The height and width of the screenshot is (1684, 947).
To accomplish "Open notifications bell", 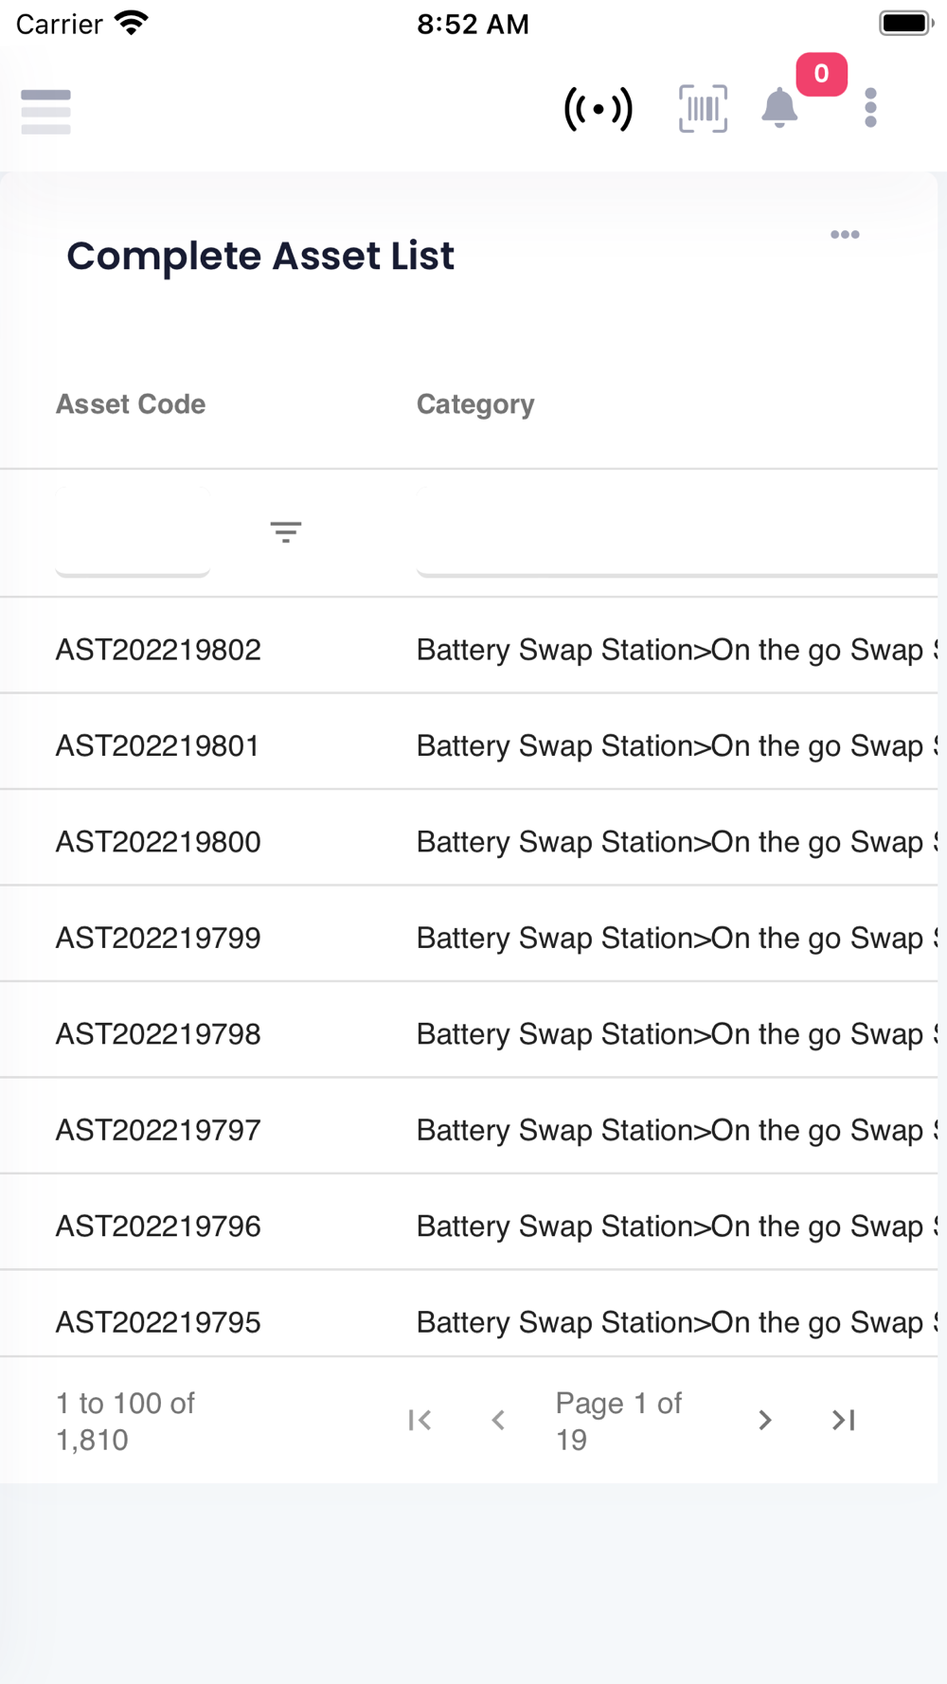I will [779, 108].
